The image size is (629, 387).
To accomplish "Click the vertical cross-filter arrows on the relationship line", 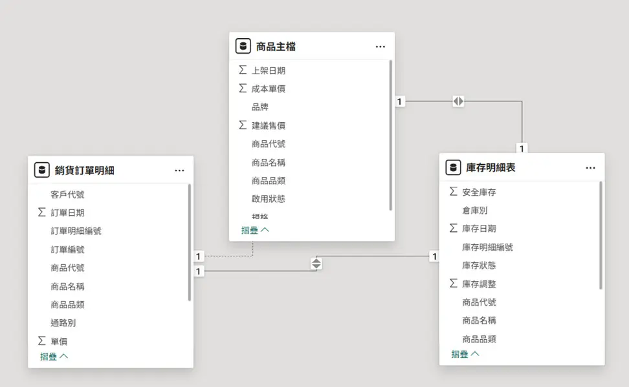I will 316,264.
